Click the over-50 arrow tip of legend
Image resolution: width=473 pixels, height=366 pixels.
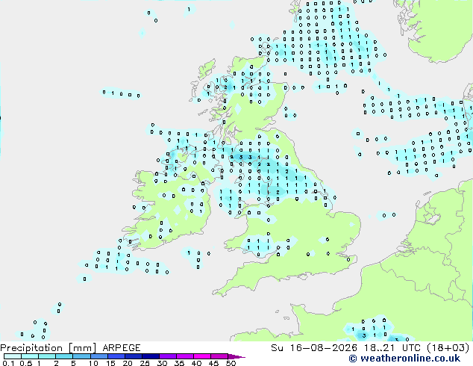click(x=236, y=356)
